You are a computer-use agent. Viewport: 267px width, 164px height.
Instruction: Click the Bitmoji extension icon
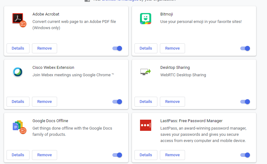146,19
